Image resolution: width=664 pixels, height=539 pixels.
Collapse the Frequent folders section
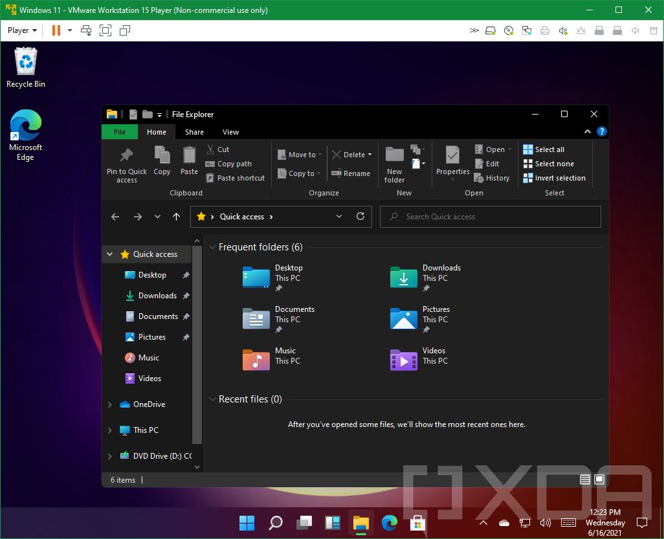212,247
